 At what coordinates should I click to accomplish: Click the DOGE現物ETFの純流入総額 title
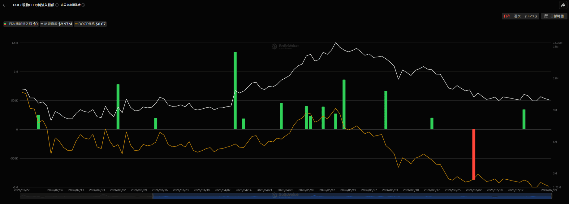(33, 5)
